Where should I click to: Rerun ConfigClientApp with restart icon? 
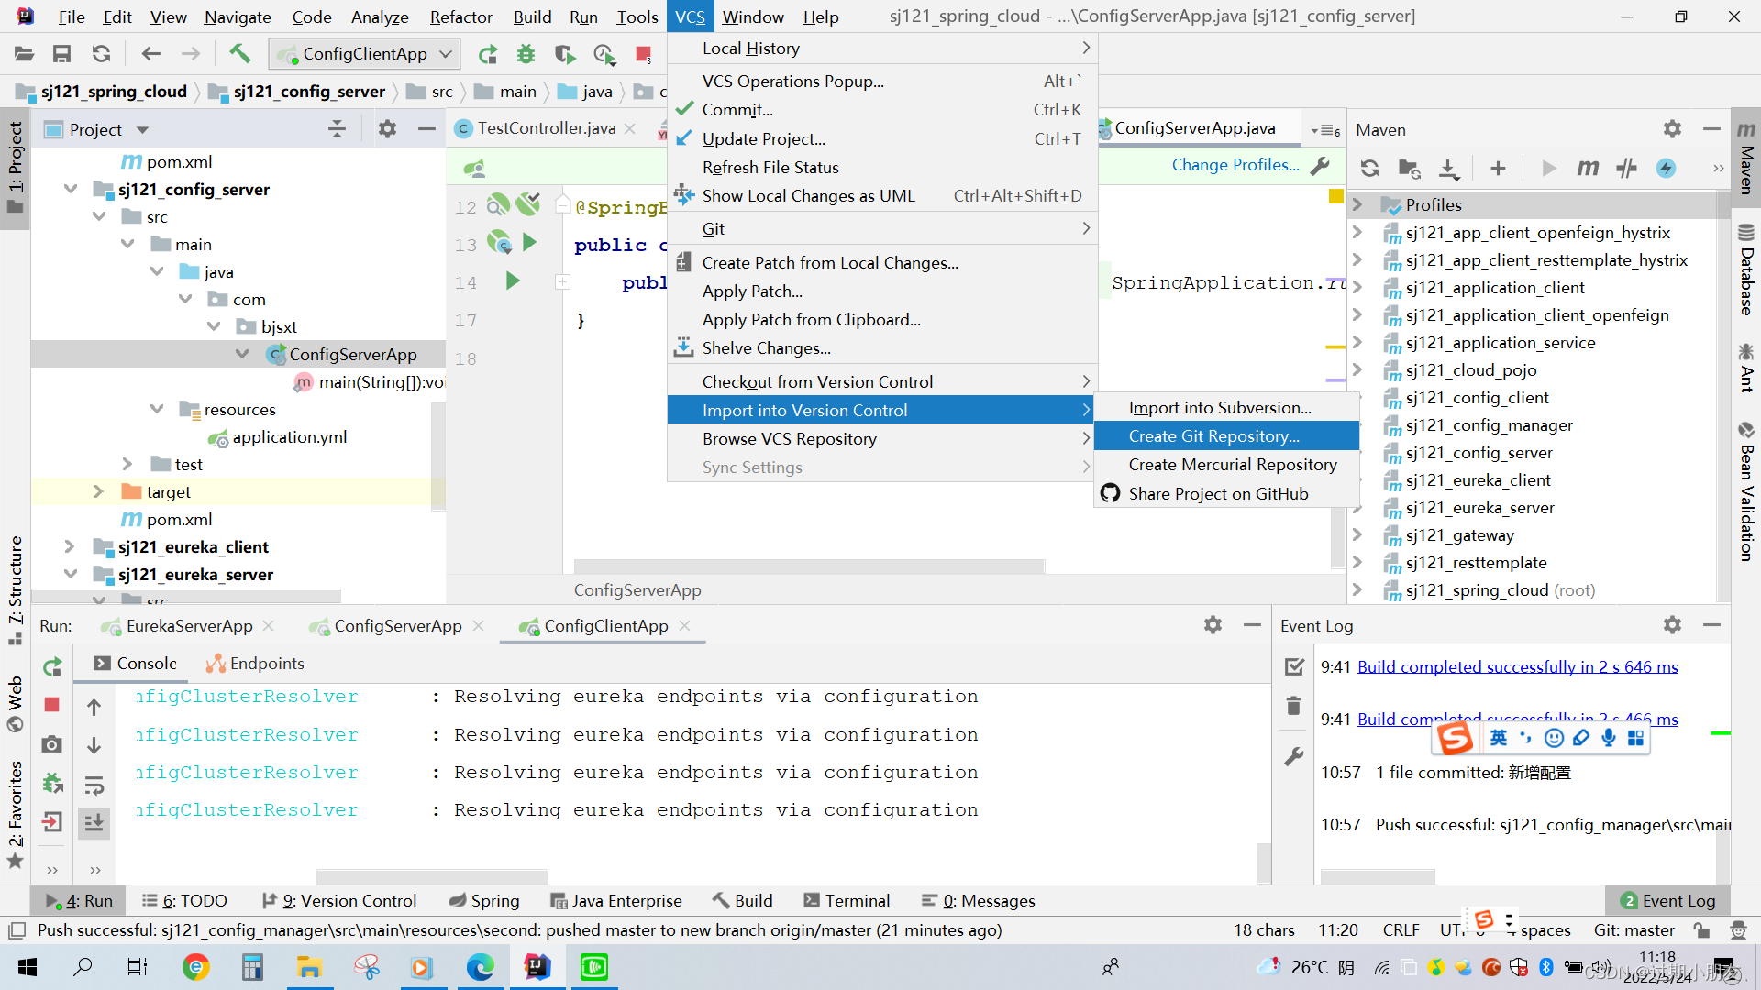[51, 666]
